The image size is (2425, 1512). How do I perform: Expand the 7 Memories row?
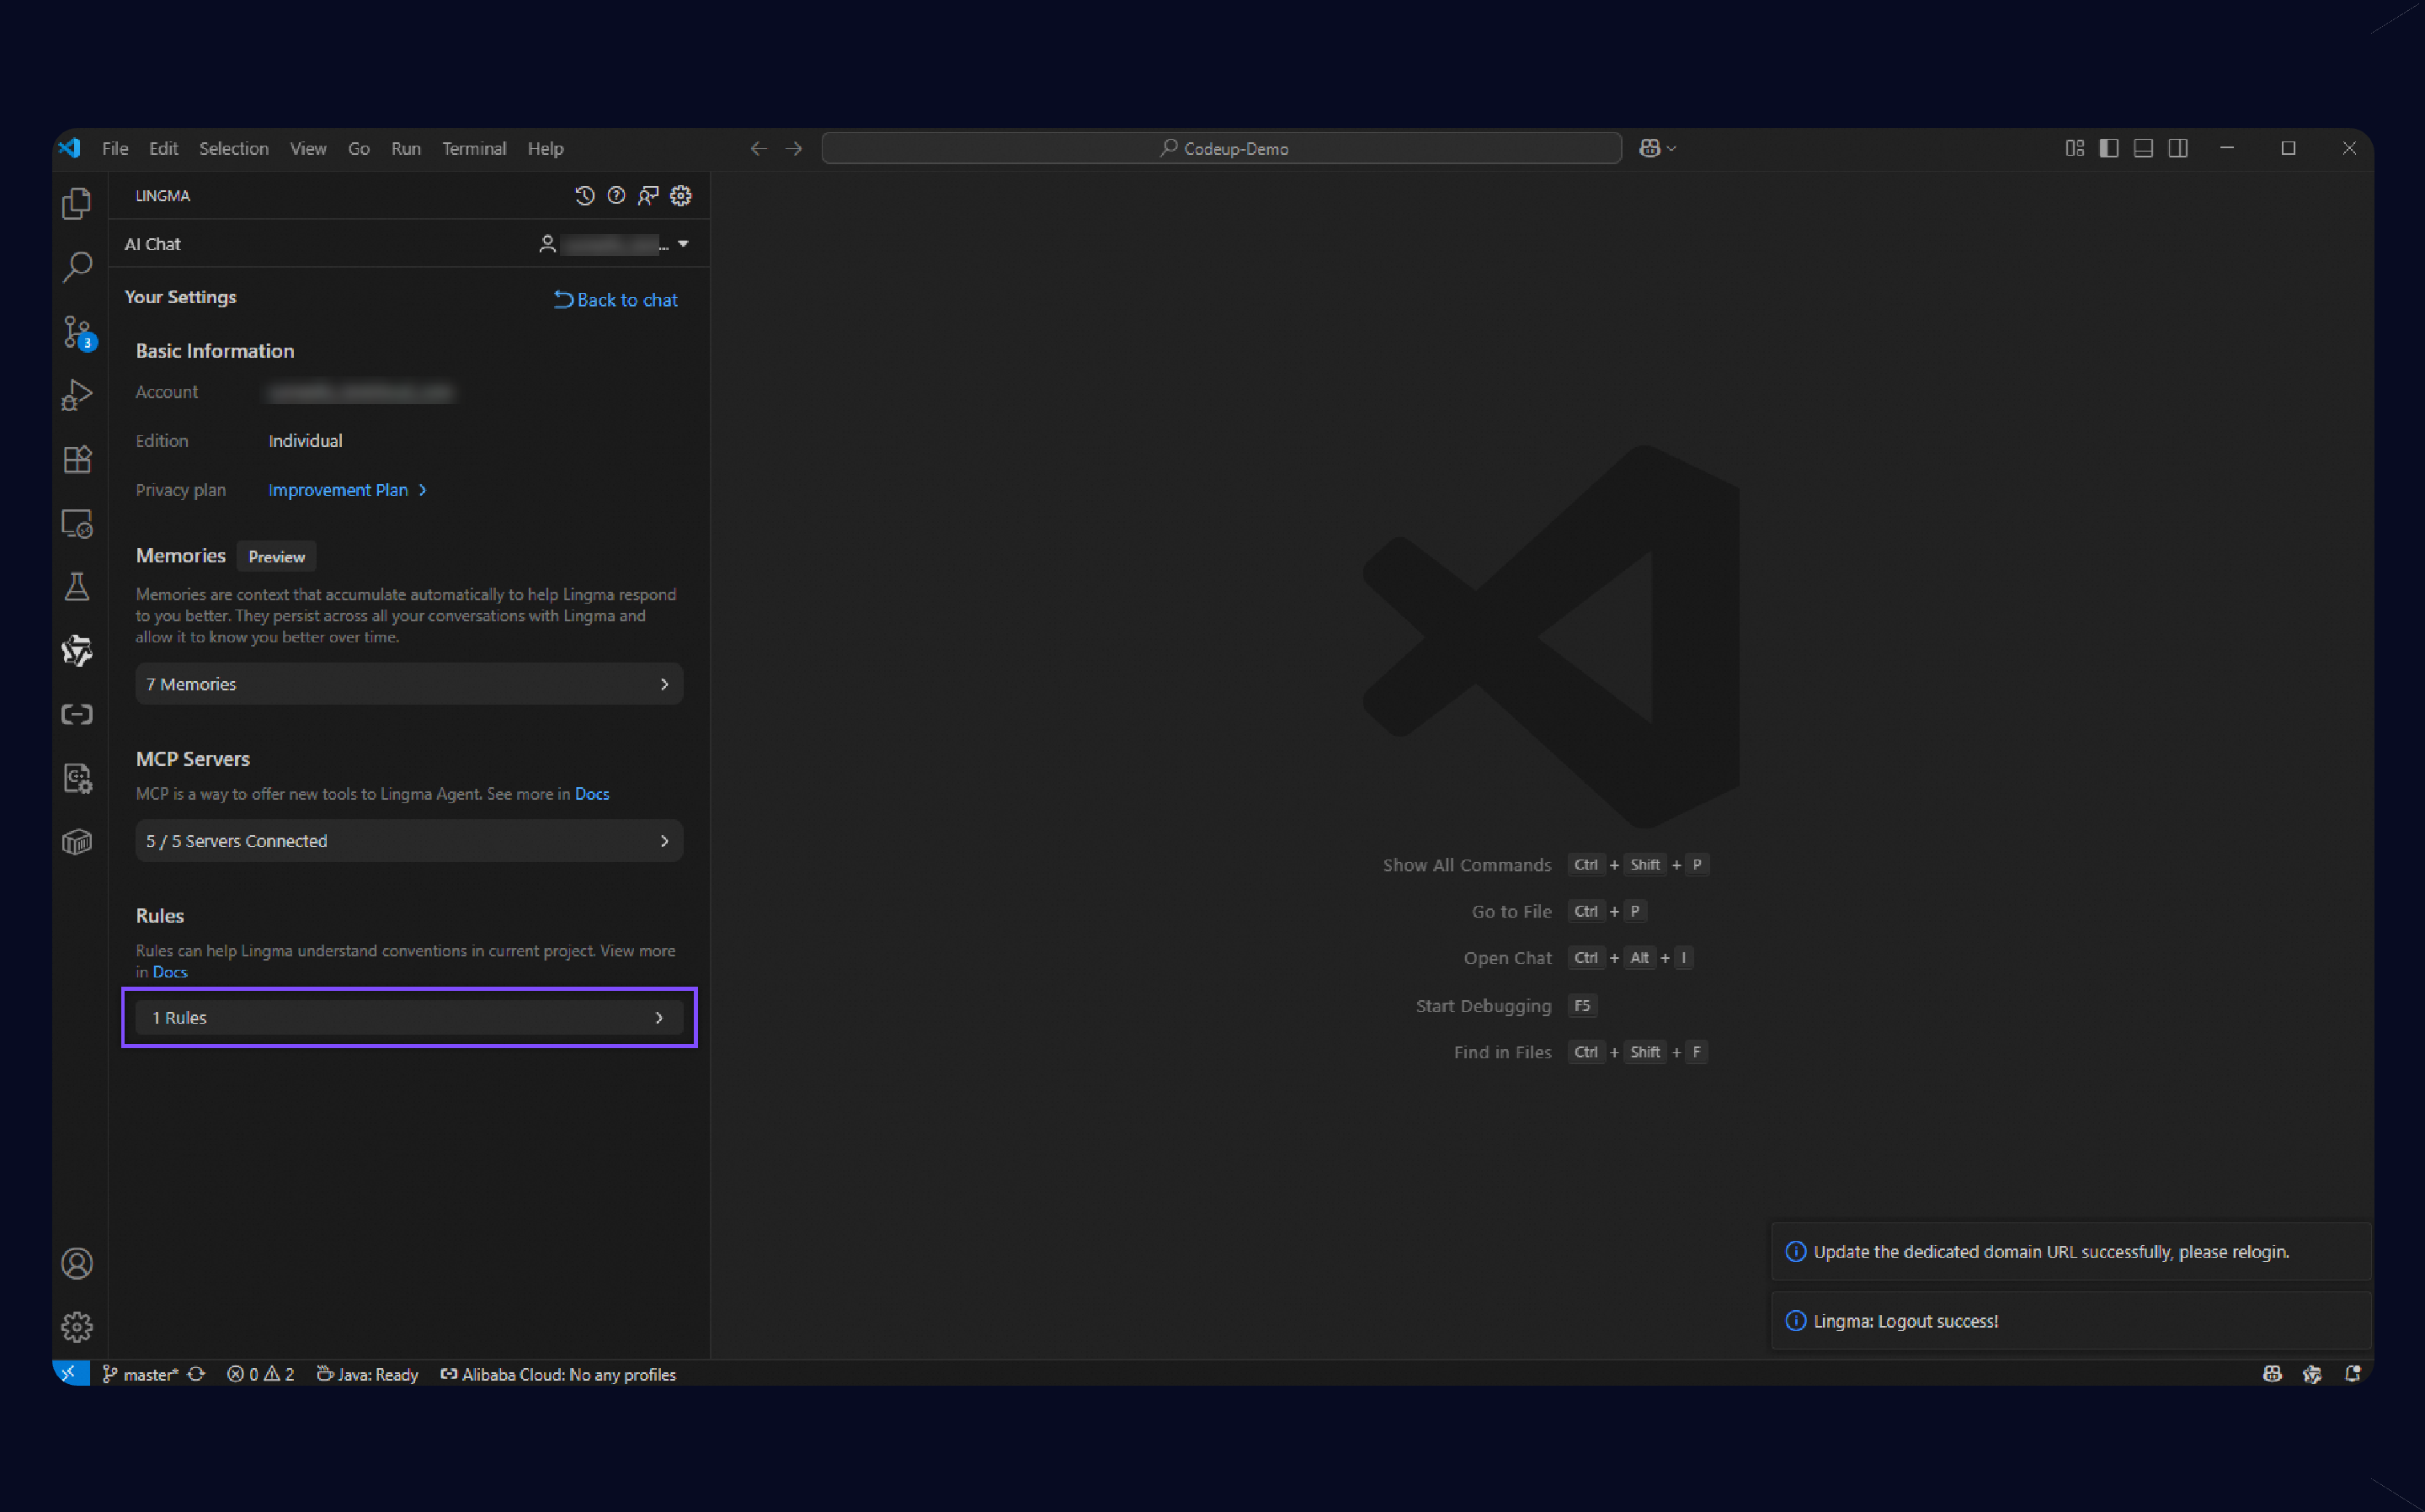(409, 684)
